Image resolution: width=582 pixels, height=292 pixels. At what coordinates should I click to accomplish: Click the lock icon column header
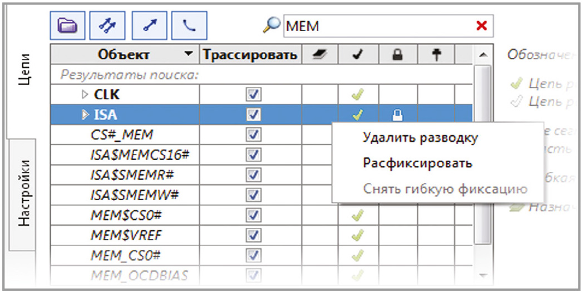pyautogui.click(x=398, y=55)
